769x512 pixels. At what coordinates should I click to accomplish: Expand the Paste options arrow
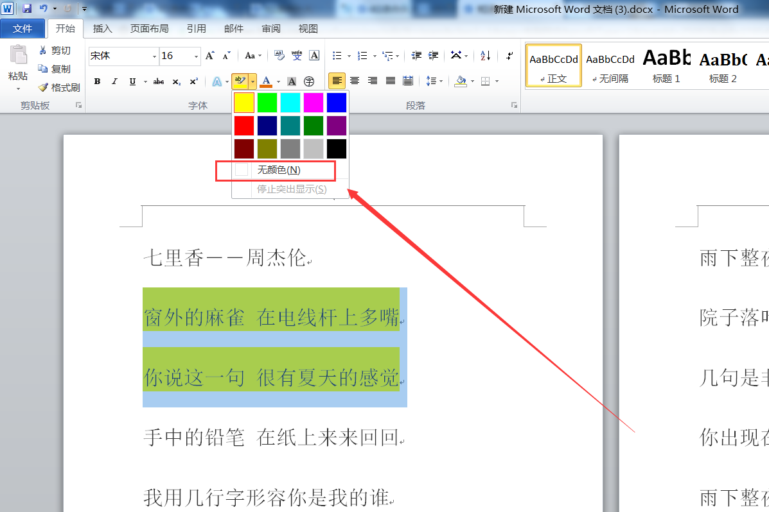(x=18, y=89)
